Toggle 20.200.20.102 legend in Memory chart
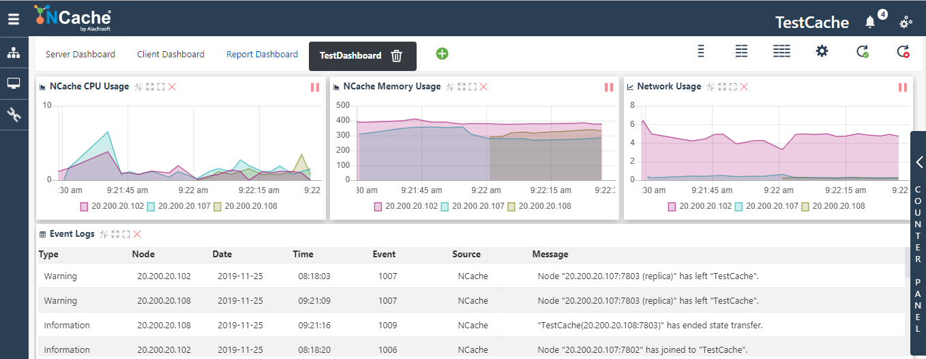This screenshot has height=359, width=926. pyautogui.click(x=405, y=206)
